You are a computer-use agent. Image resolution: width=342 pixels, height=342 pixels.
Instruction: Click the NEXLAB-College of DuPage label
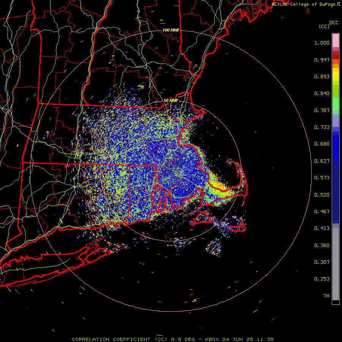tap(304, 4)
